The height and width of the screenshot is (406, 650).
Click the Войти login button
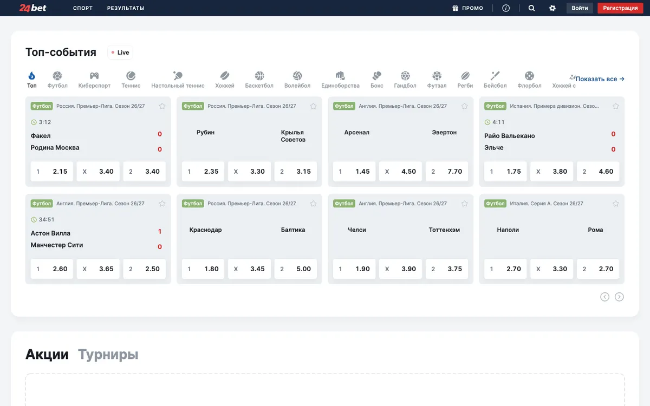pos(580,8)
